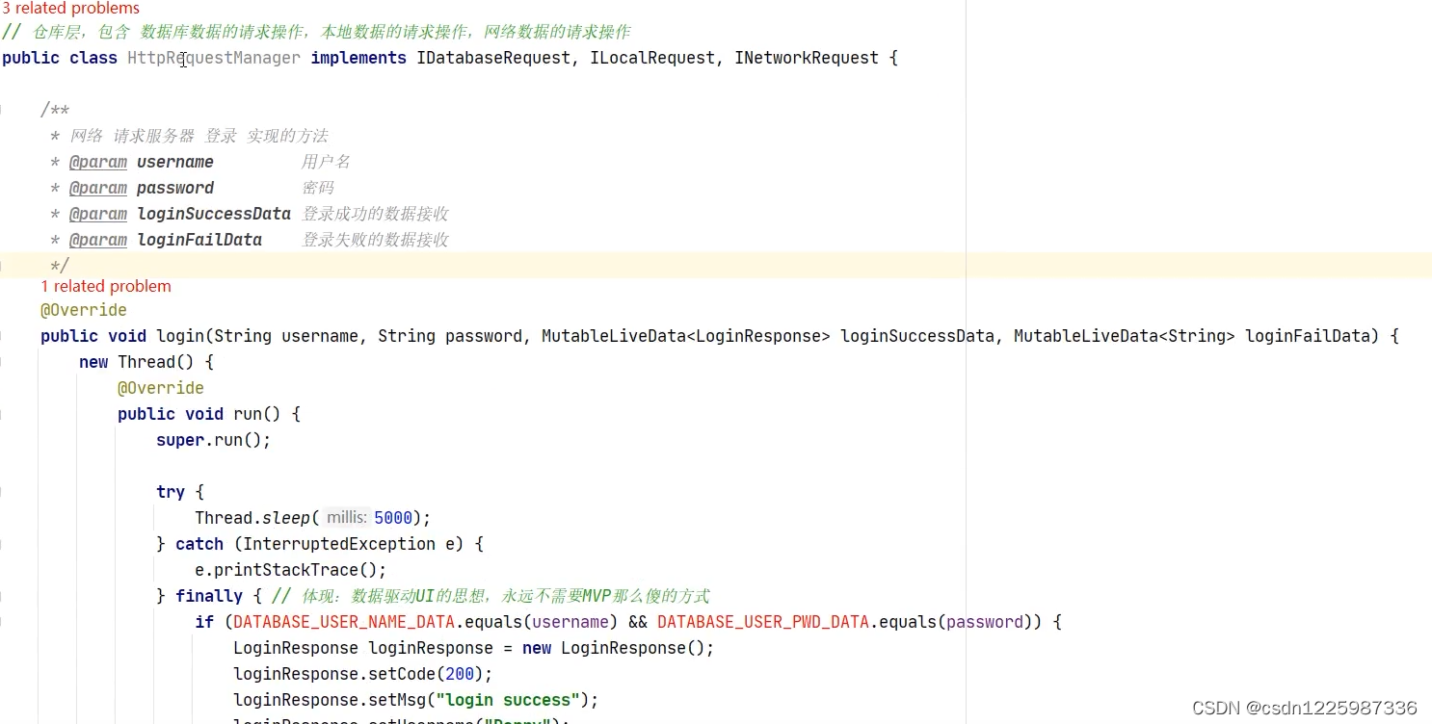This screenshot has width=1432, height=724.
Task: Click the 'try' keyword
Action: tap(171, 492)
